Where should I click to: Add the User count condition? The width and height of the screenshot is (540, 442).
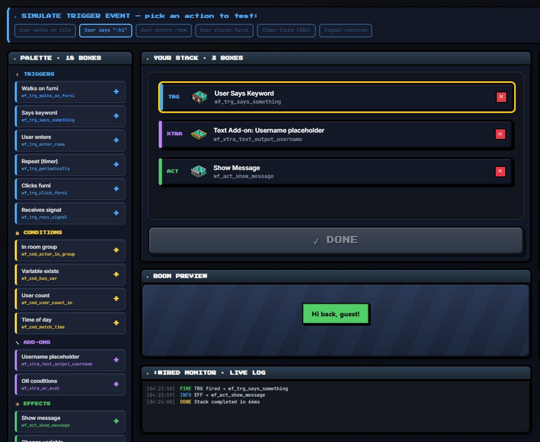(116, 298)
